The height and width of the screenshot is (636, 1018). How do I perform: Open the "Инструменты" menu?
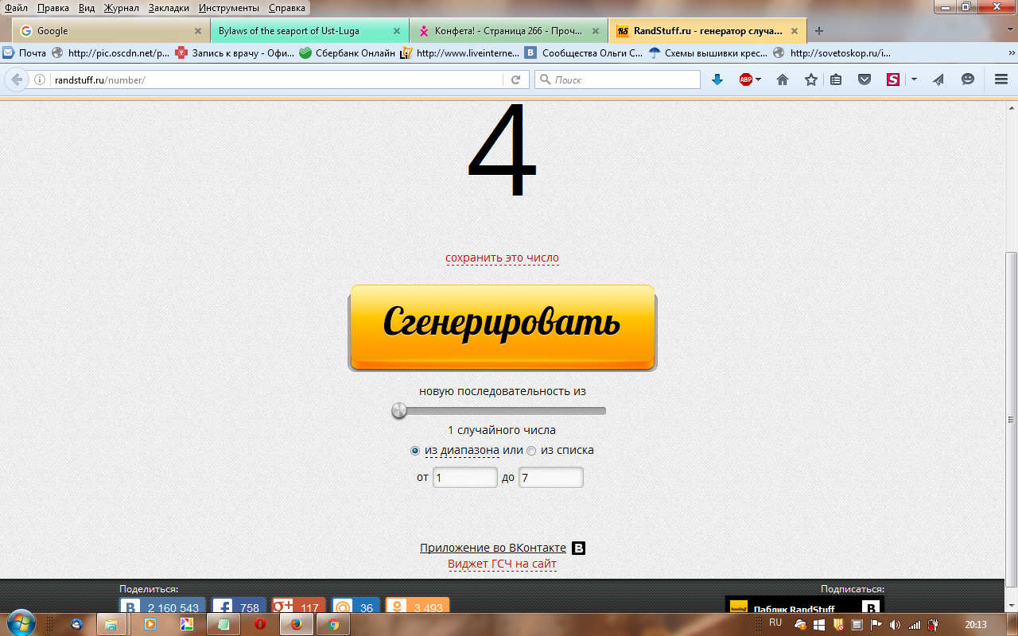click(x=229, y=8)
